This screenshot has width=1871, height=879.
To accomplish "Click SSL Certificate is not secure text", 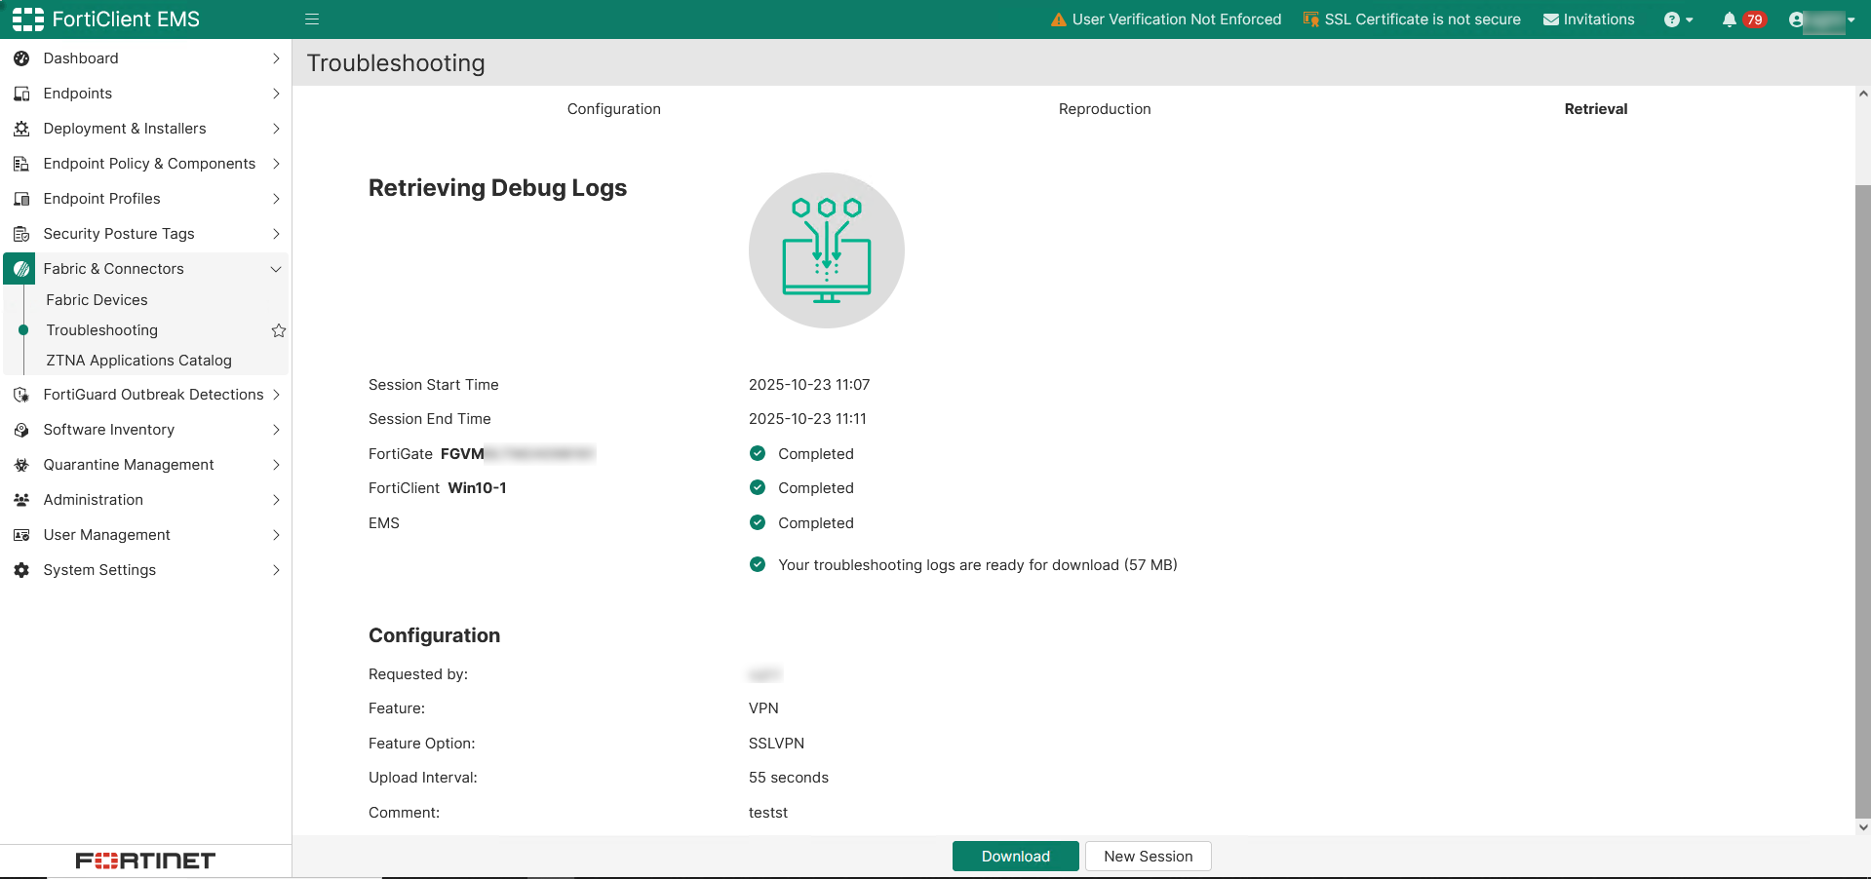I will [x=1423, y=19].
